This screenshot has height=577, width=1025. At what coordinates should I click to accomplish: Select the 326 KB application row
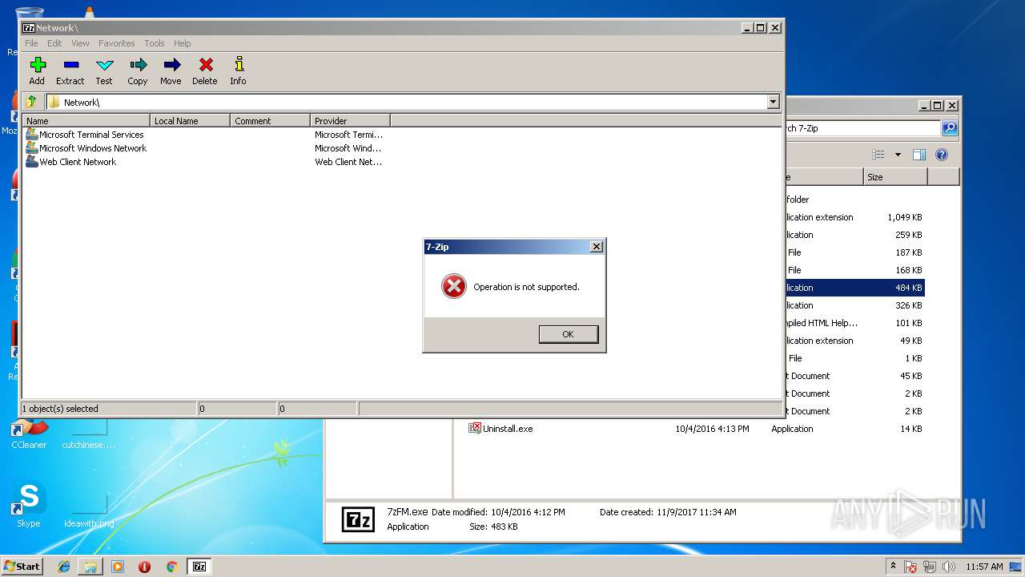point(855,305)
